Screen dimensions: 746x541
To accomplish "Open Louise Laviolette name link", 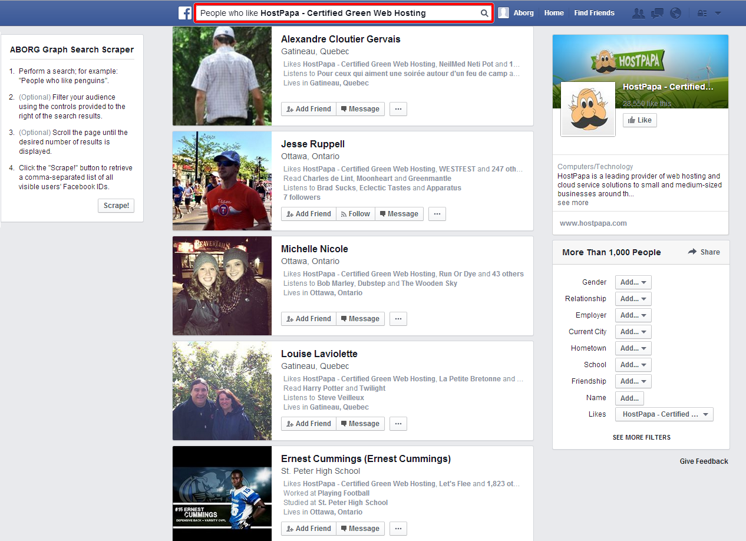I will tap(319, 354).
